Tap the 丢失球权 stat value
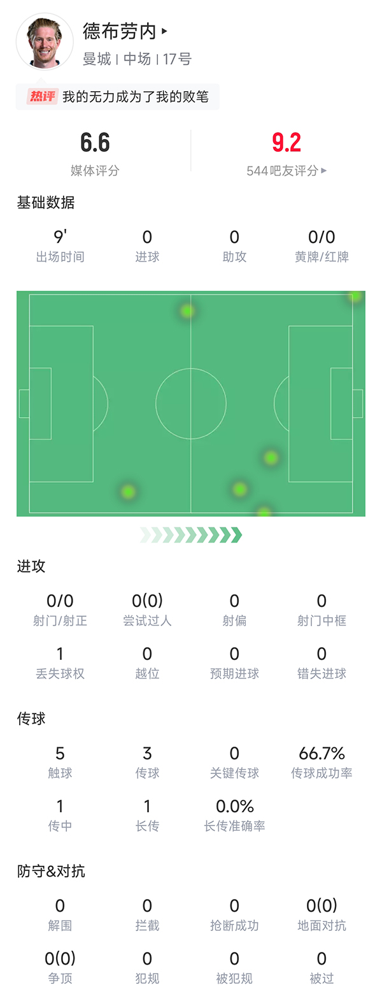 pyautogui.click(x=60, y=654)
